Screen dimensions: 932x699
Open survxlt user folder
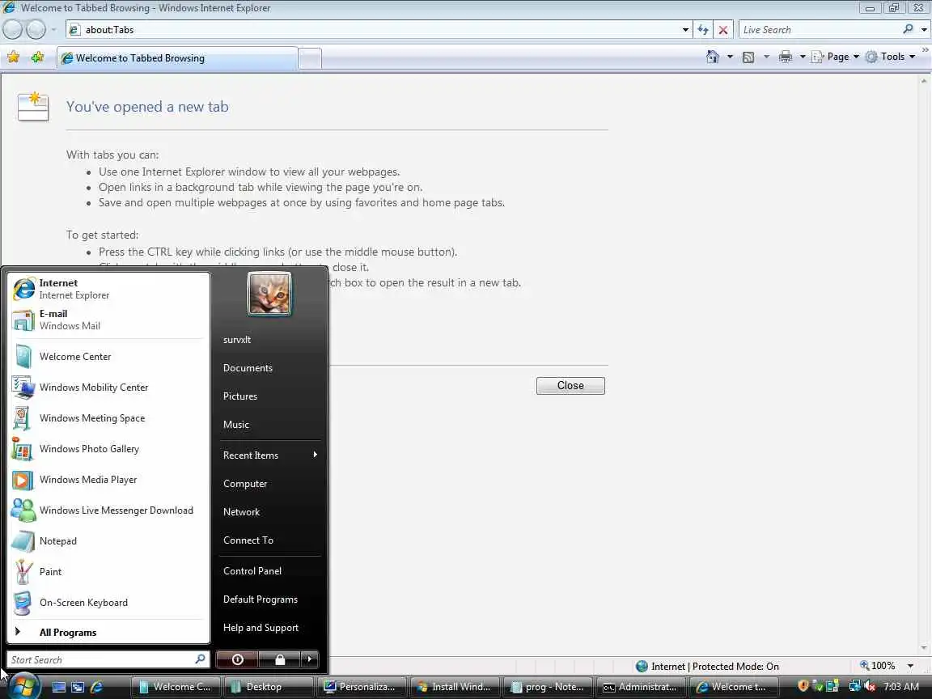(270, 340)
